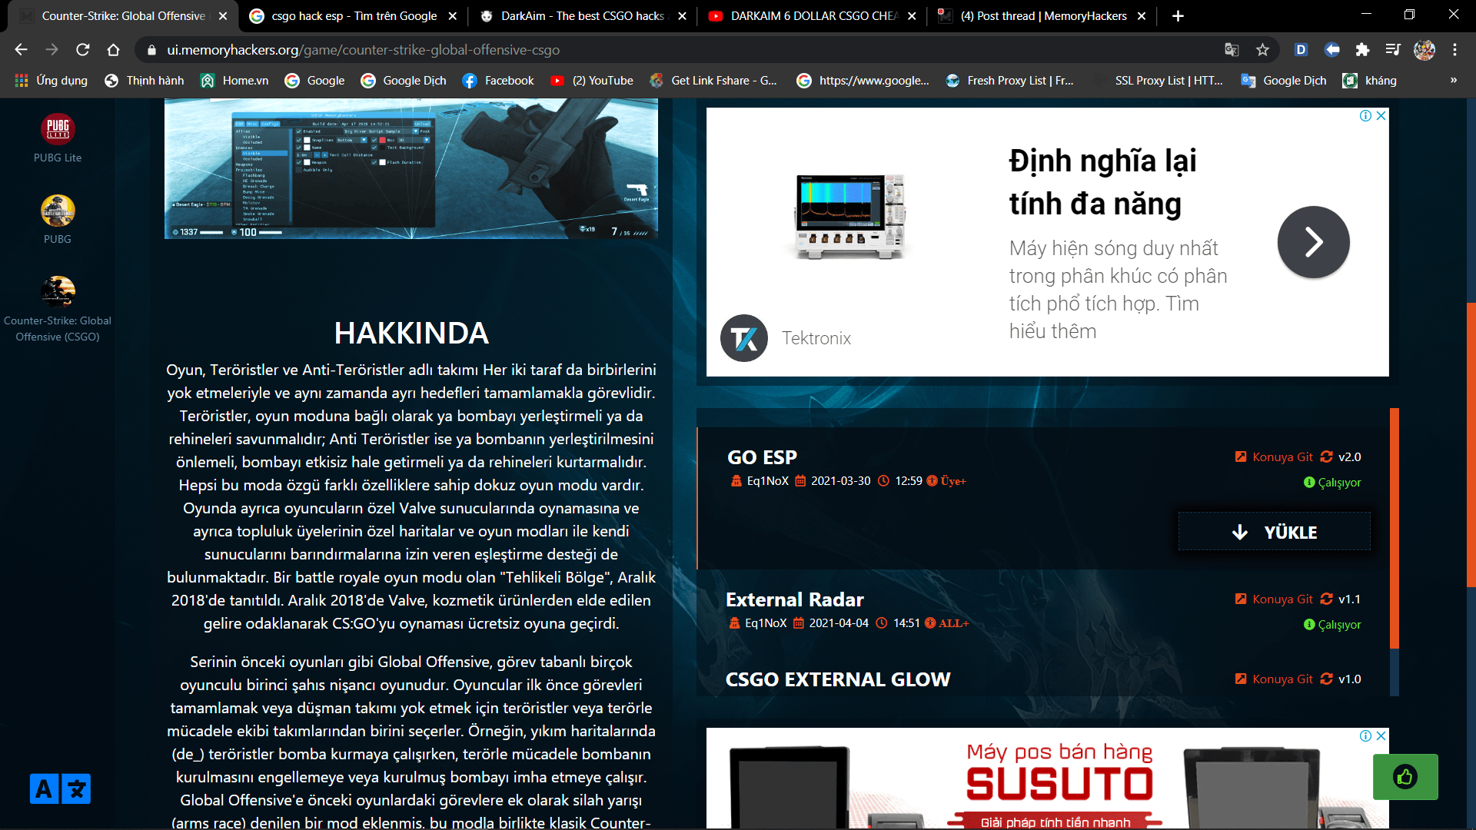Switch to the Post thread MemoryHackers tab
Image resolution: width=1476 pixels, height=830 pixels.
click(x=1043, y=15)
